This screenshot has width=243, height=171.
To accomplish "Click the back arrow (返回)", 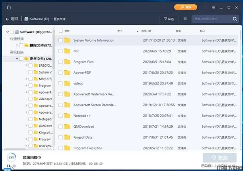I will pyautogui.click(x=12, y=19).
